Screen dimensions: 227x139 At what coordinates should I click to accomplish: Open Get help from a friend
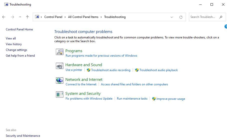(20, 56)
